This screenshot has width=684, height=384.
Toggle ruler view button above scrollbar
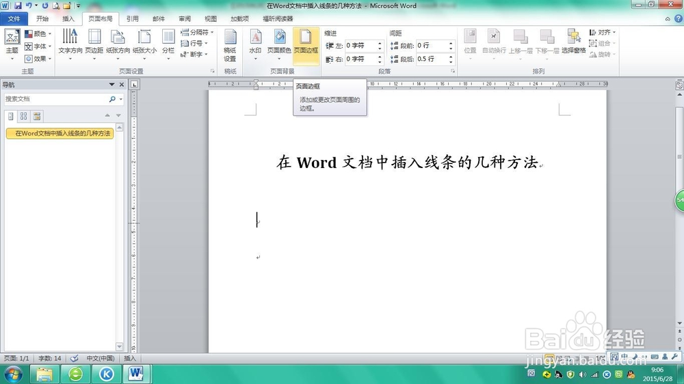coord(679,86)
